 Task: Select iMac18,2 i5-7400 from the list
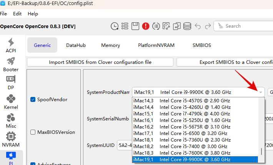195,147
